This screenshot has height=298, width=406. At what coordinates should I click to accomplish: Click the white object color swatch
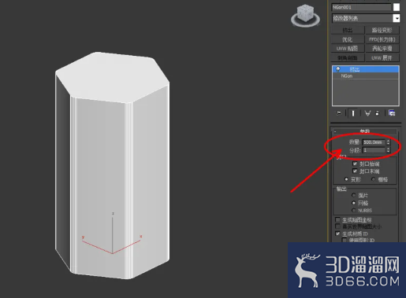click(x=397, y=7)
